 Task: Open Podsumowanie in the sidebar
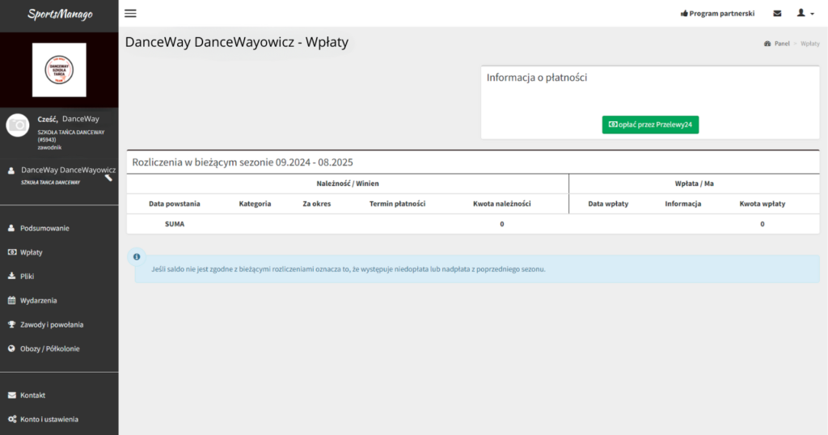click(x=44, y=228)
